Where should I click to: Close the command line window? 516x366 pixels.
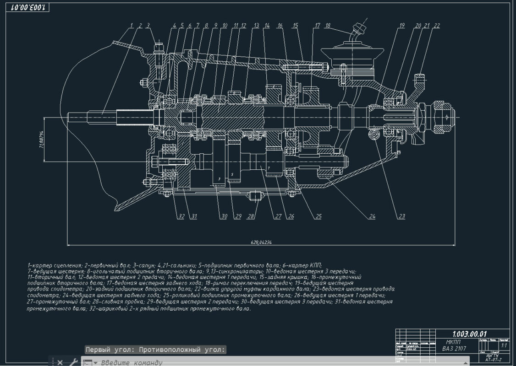(60, 362)
